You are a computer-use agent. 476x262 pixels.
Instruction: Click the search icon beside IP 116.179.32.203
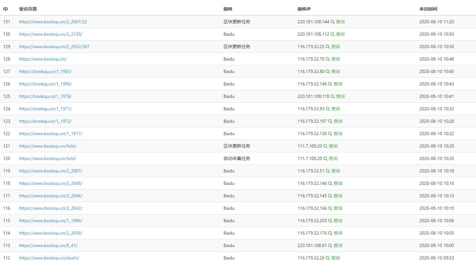(330, 221)
